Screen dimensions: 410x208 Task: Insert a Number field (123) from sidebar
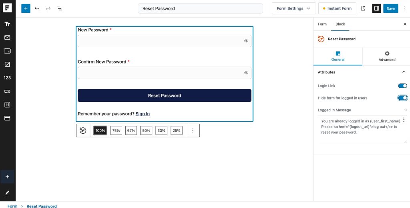7,78
